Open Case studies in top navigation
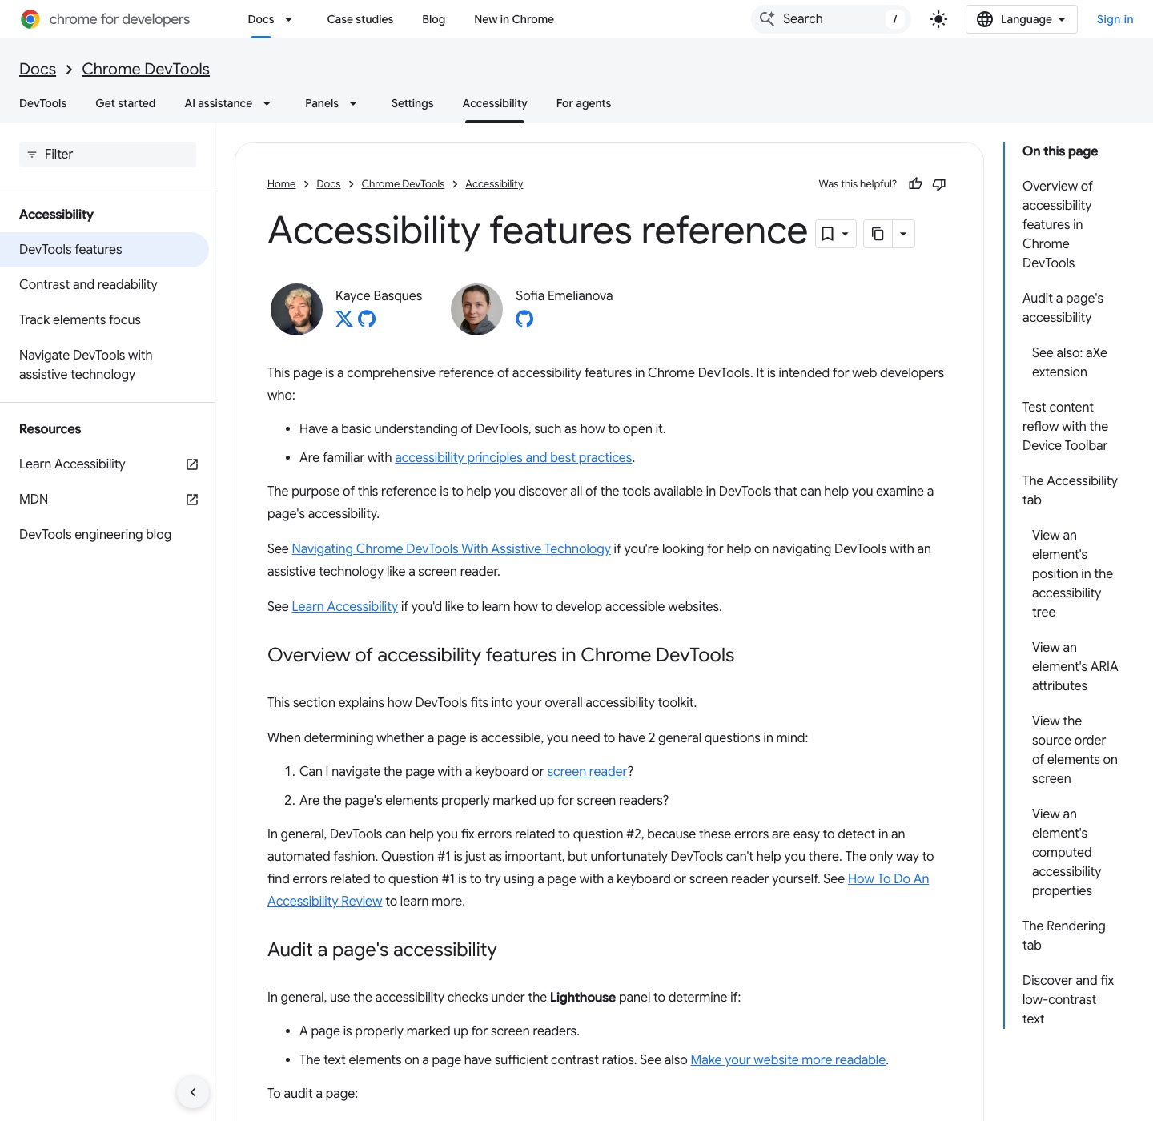 [x=360, y=19]
